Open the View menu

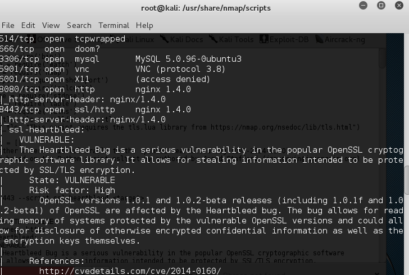point(51,25)
